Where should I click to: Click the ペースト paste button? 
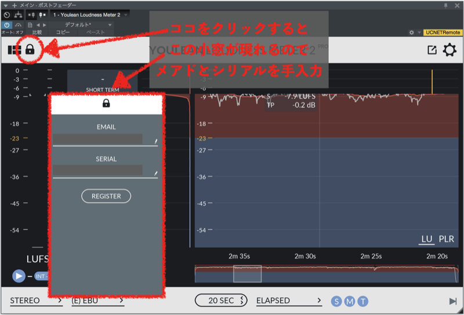pyautogui.click(x=95, y=32)
